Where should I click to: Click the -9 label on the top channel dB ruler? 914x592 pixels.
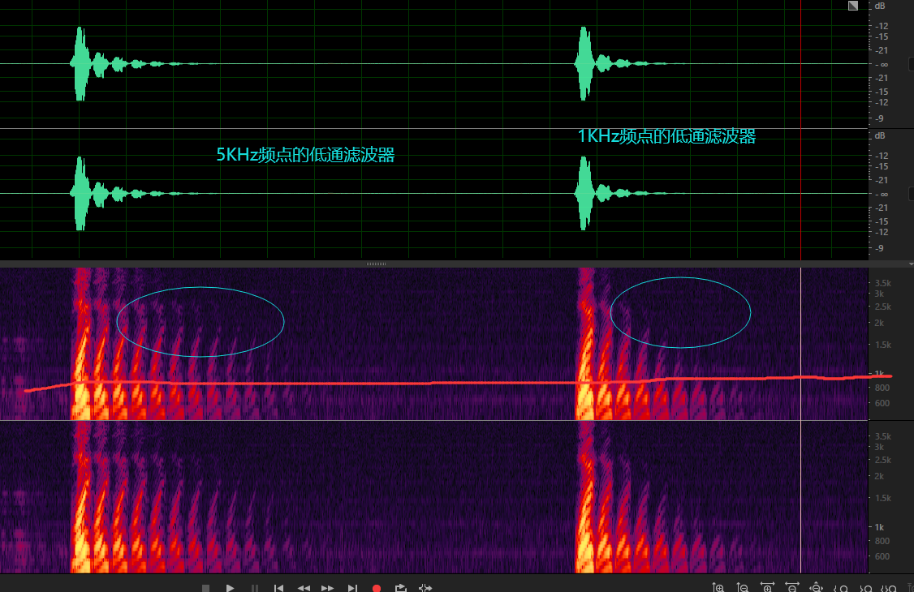pyautogui.click(x=879, y=118)
